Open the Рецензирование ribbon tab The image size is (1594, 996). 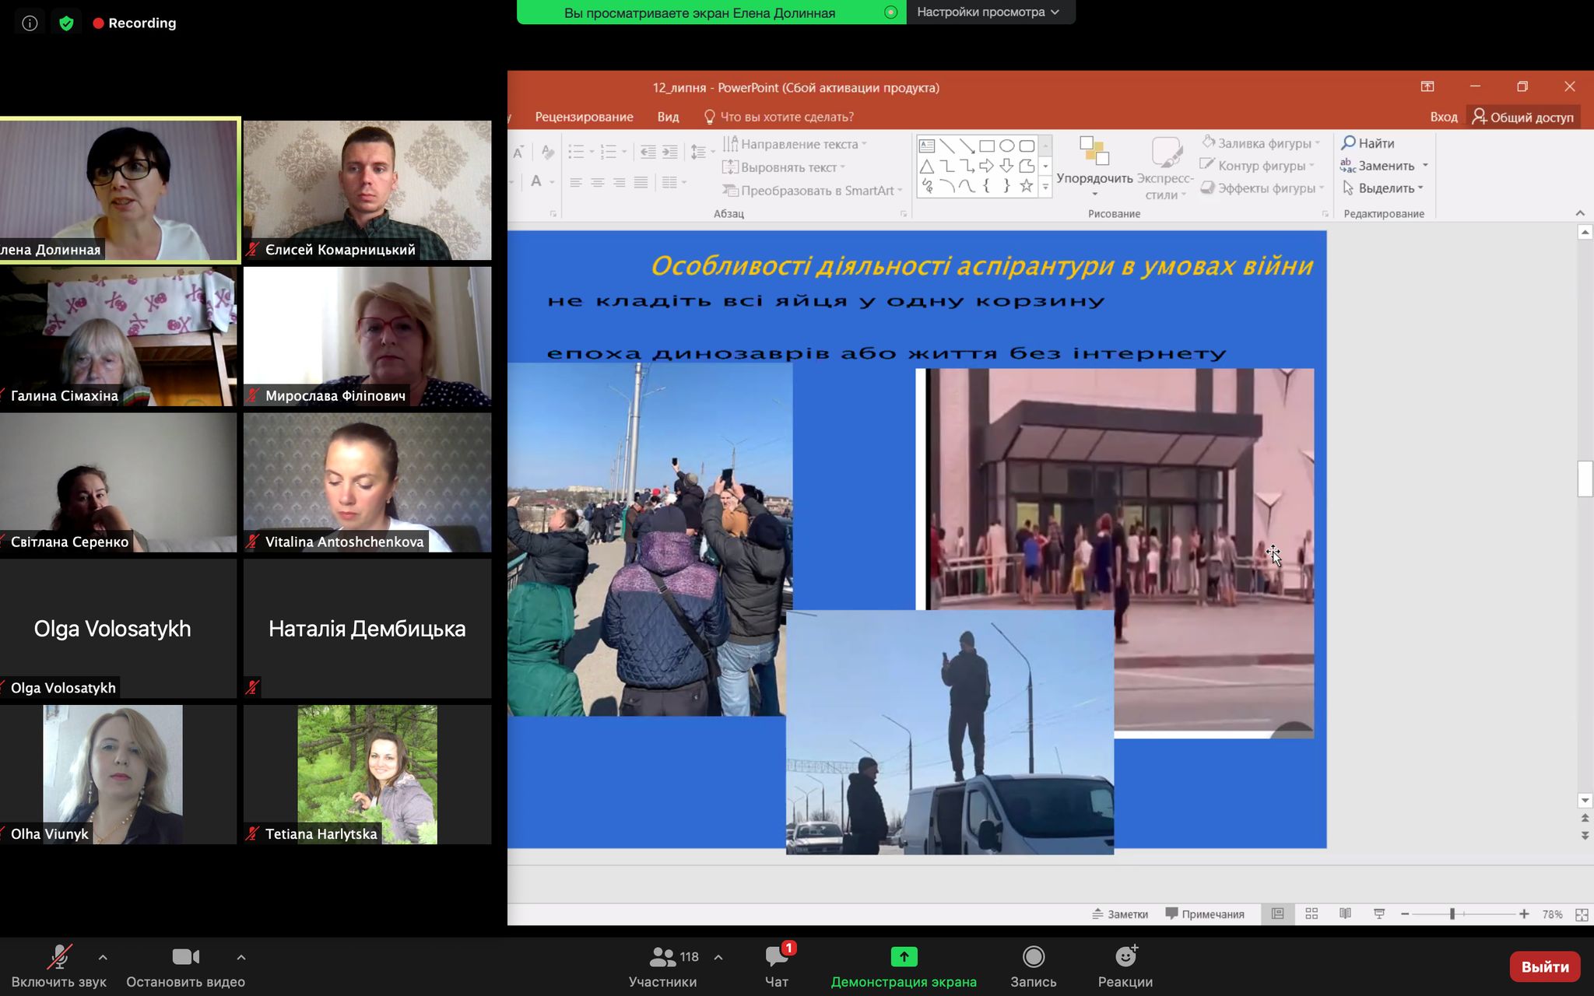coord(584,117)
